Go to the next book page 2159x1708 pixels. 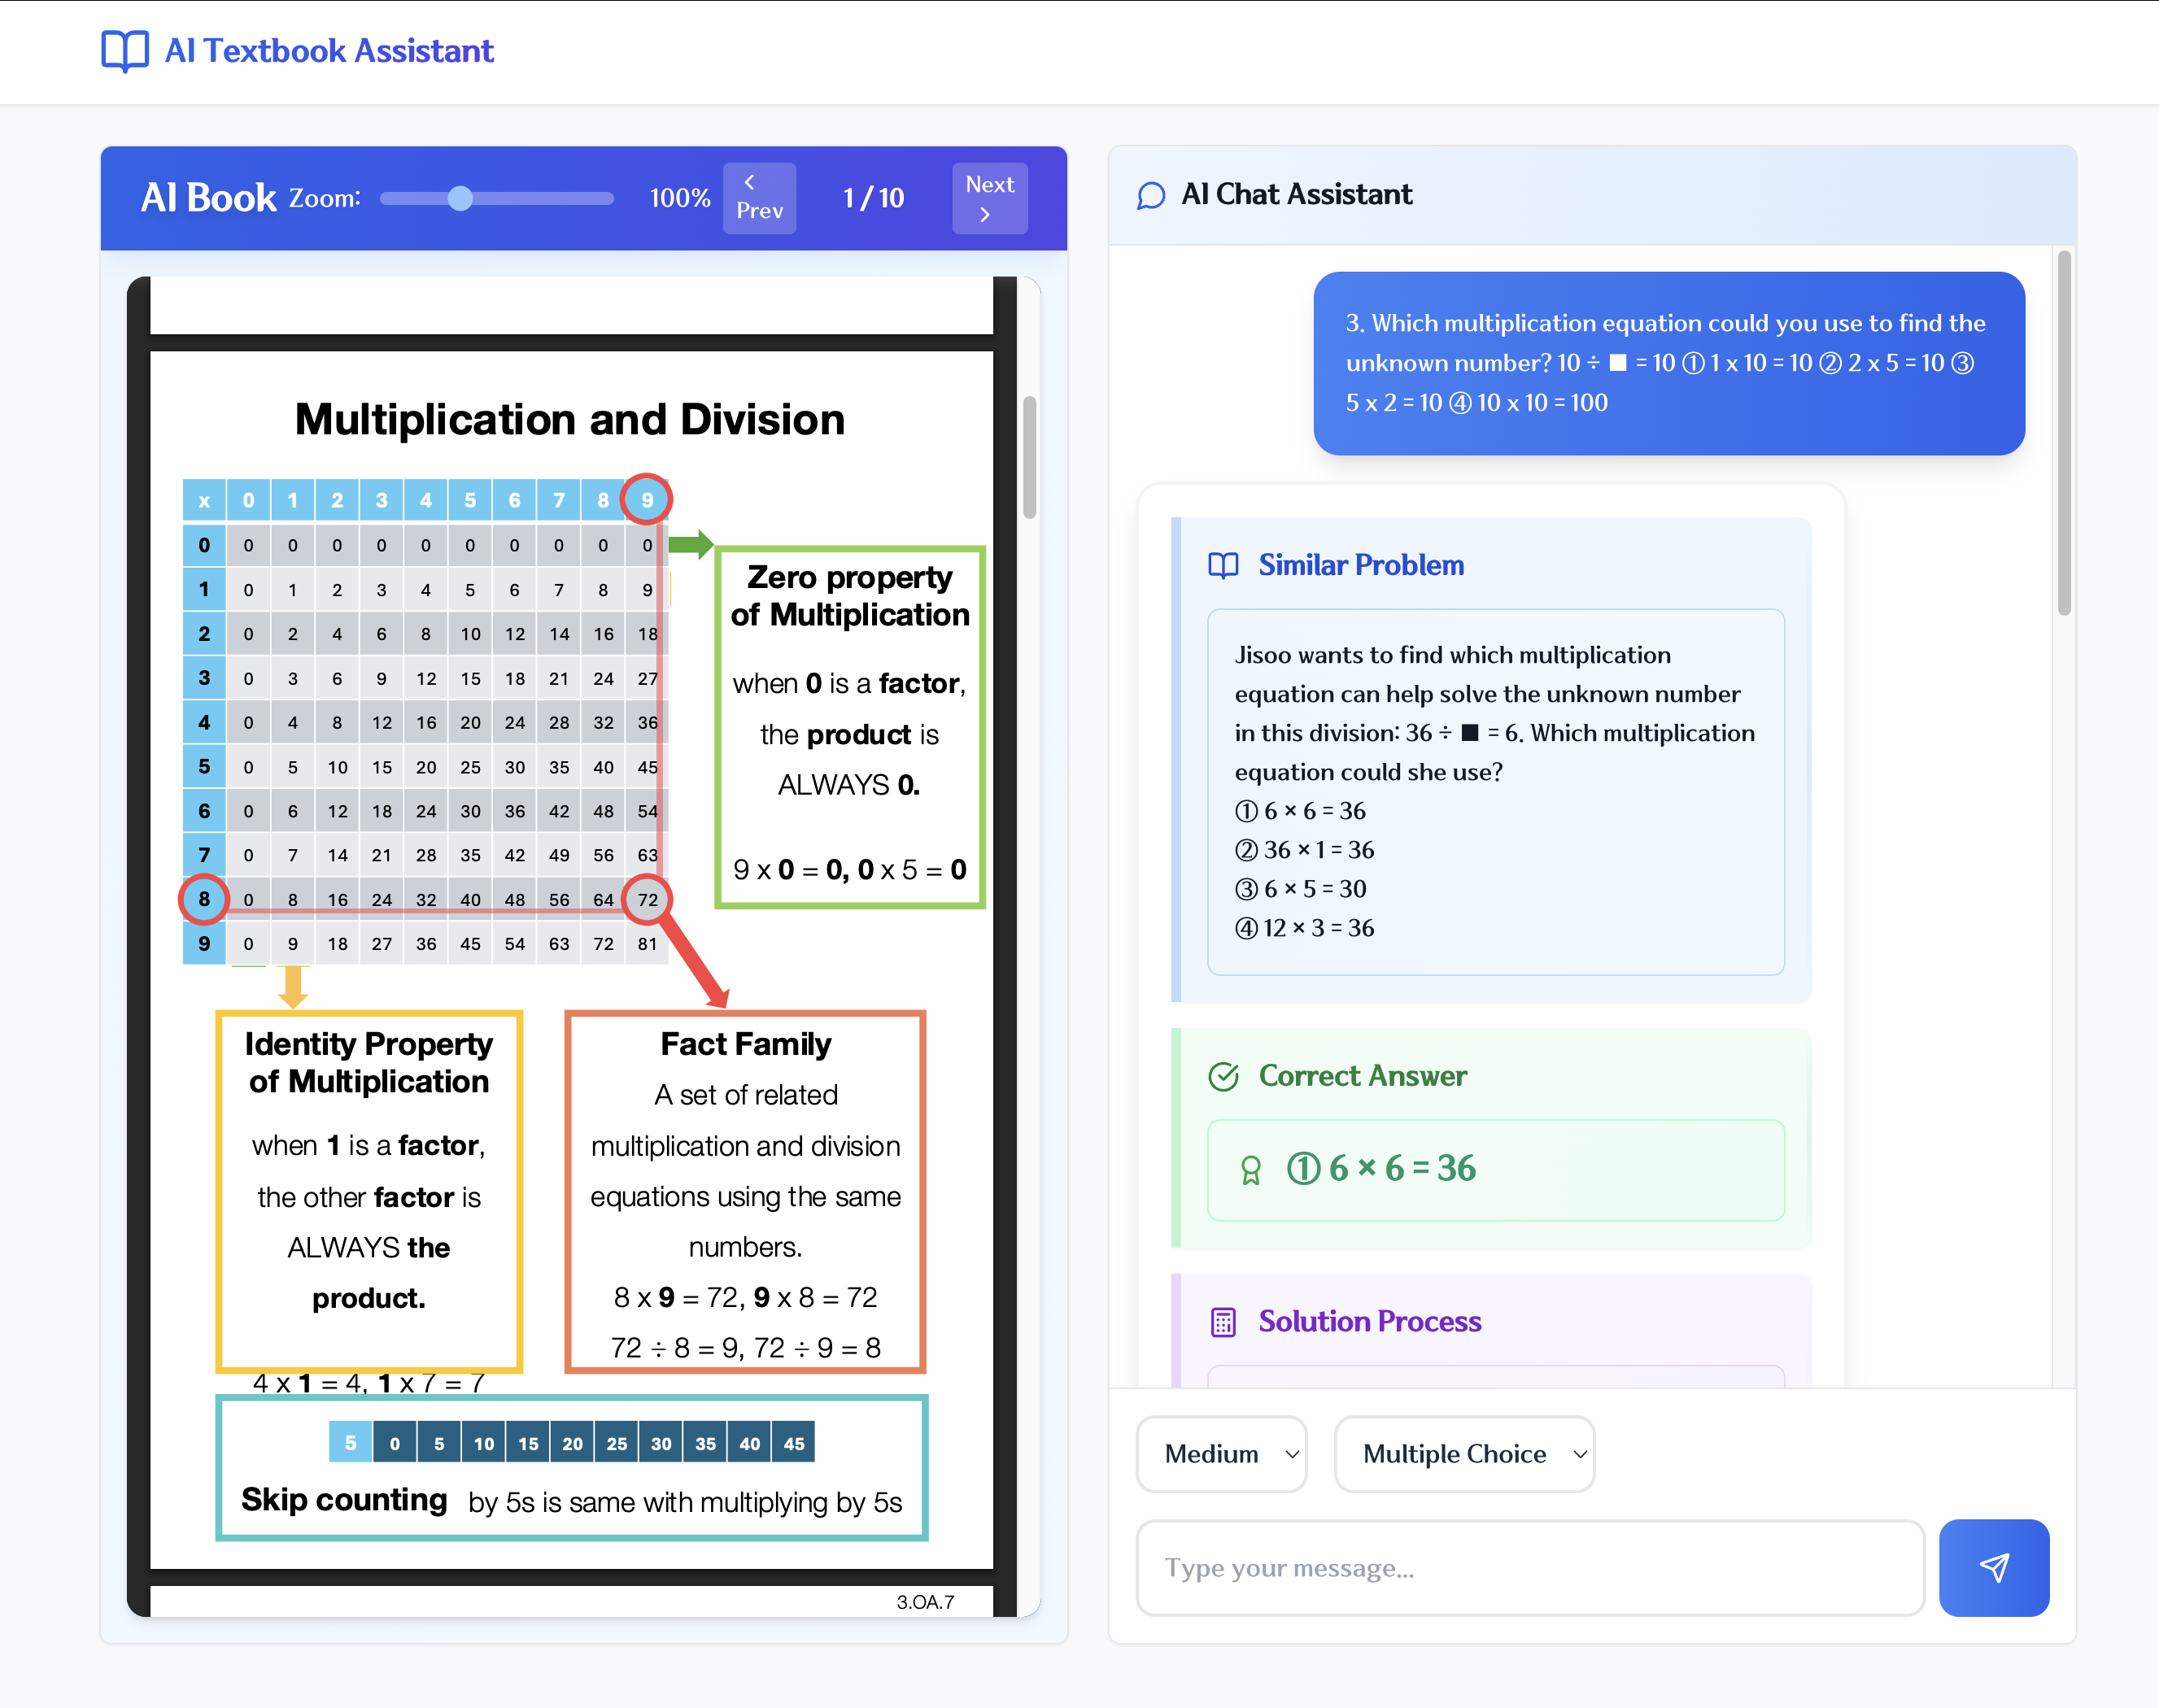988,198
